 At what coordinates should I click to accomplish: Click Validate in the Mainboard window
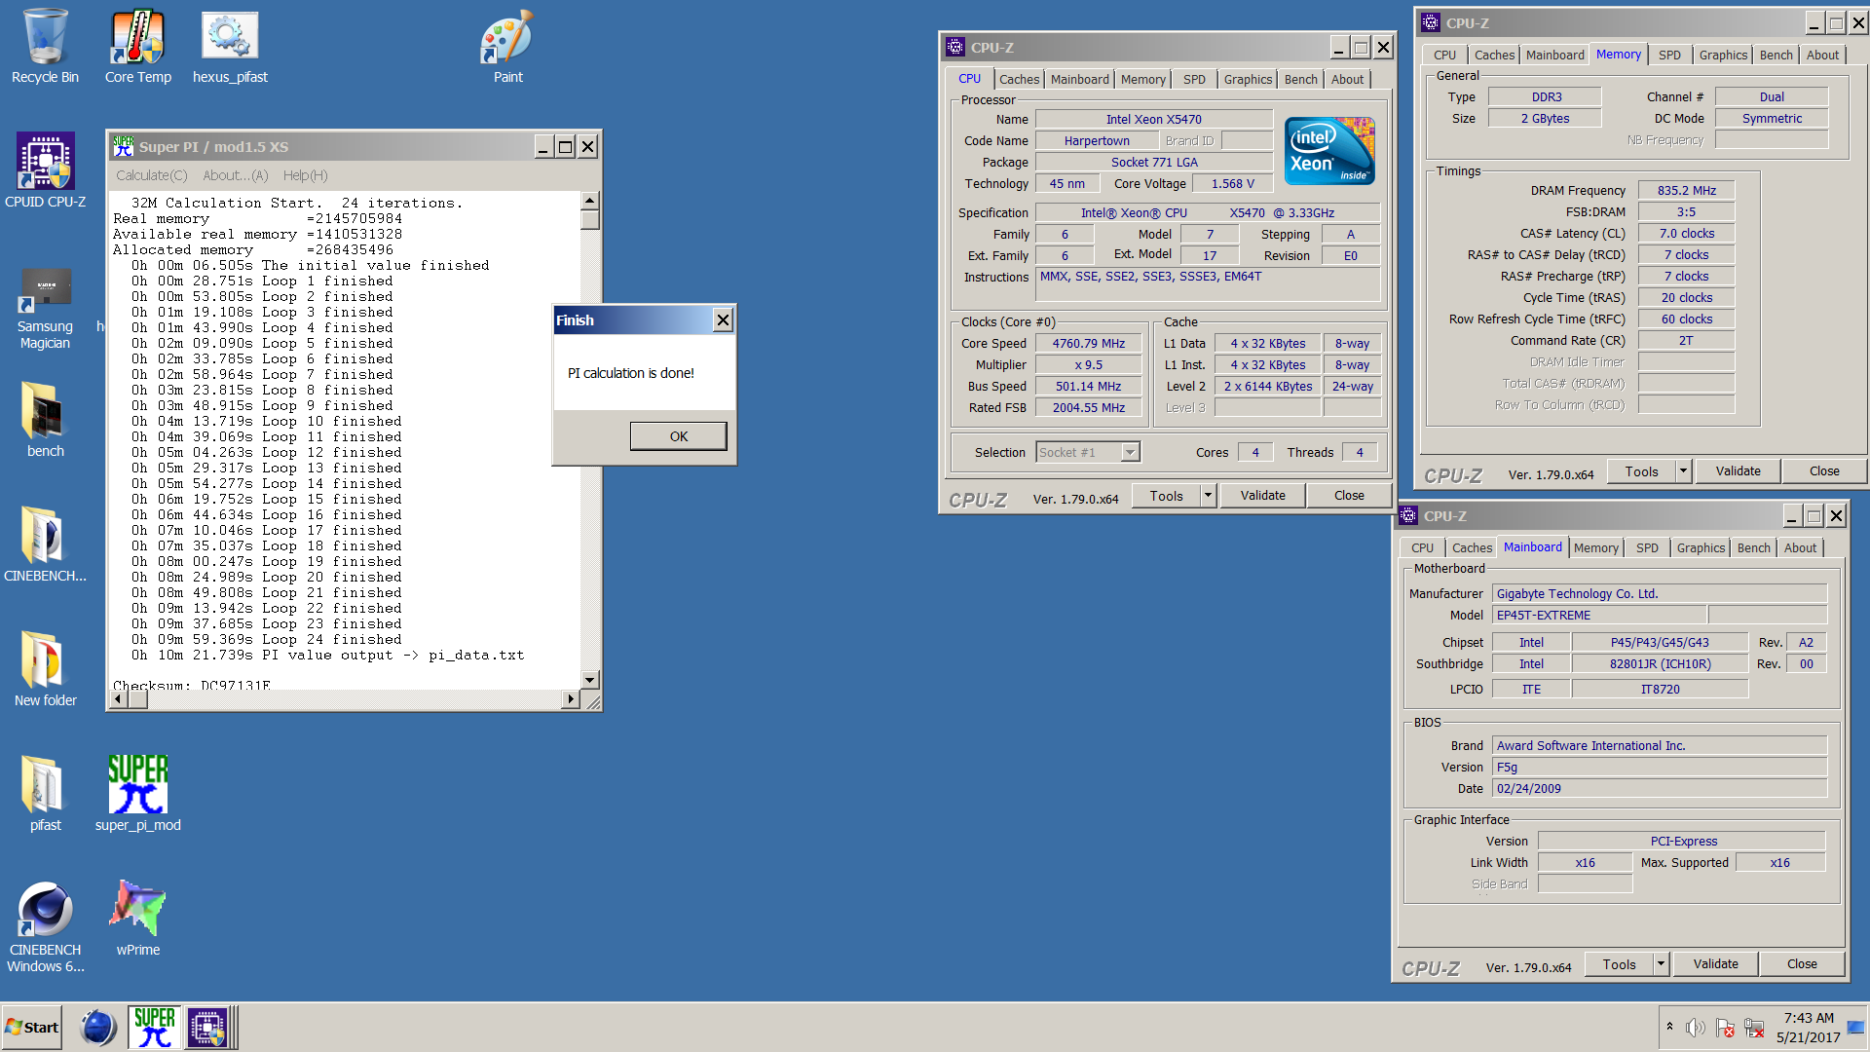pos(1715,964)
